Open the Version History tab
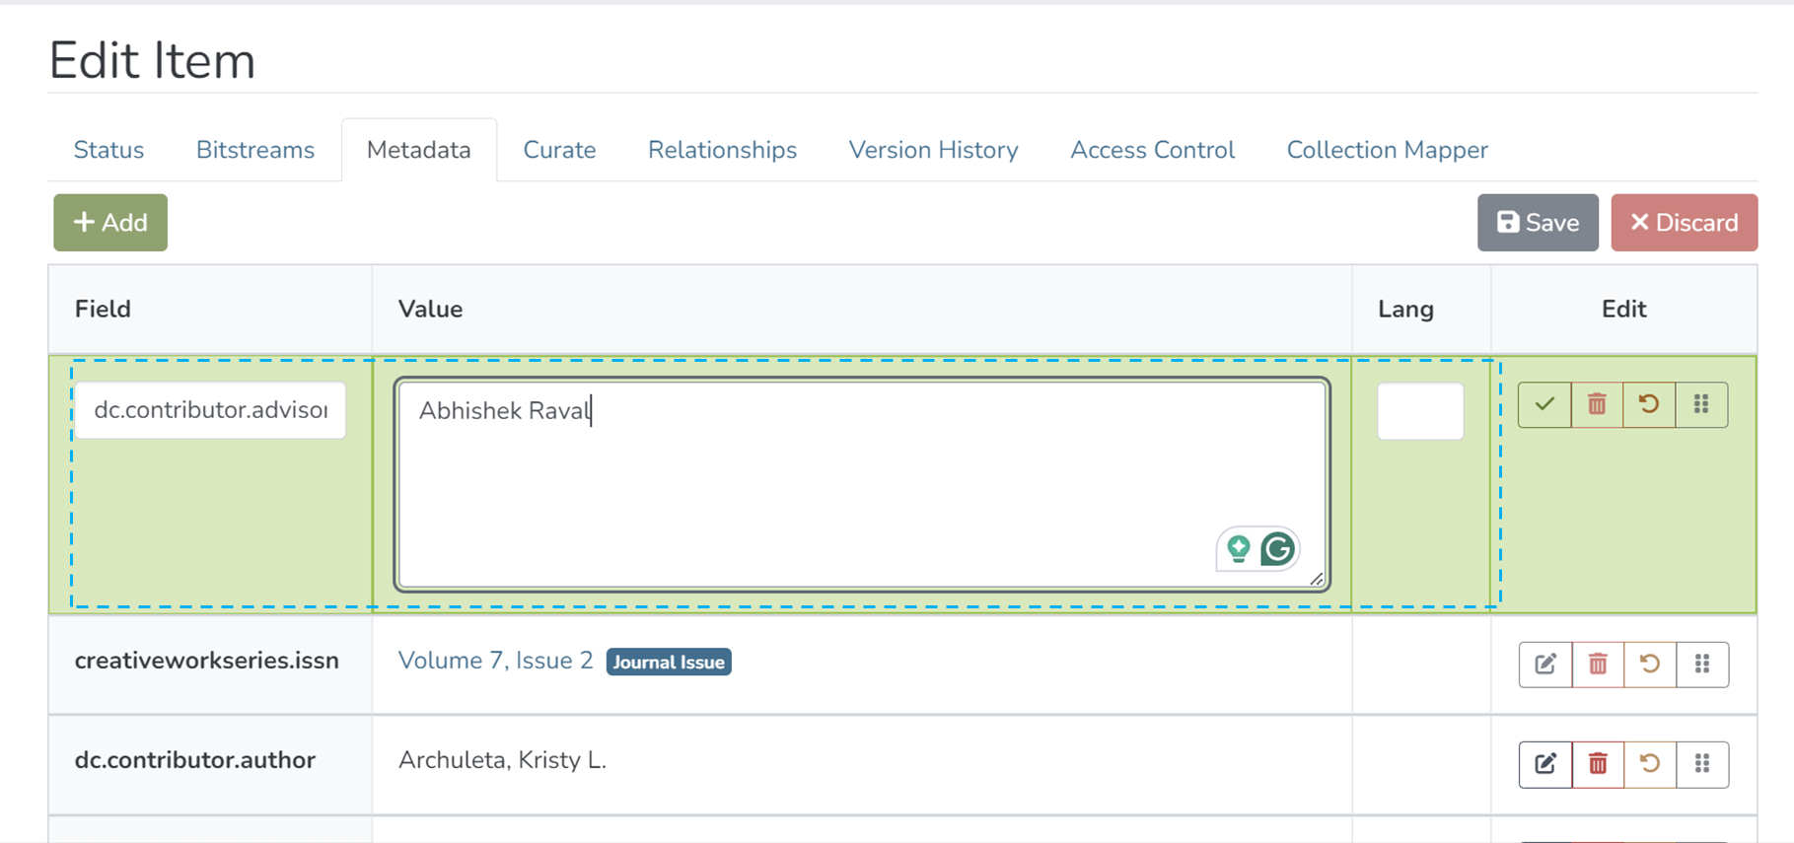Image resolution: width=1794 pixels, height=843 pixels. point(933,150)
